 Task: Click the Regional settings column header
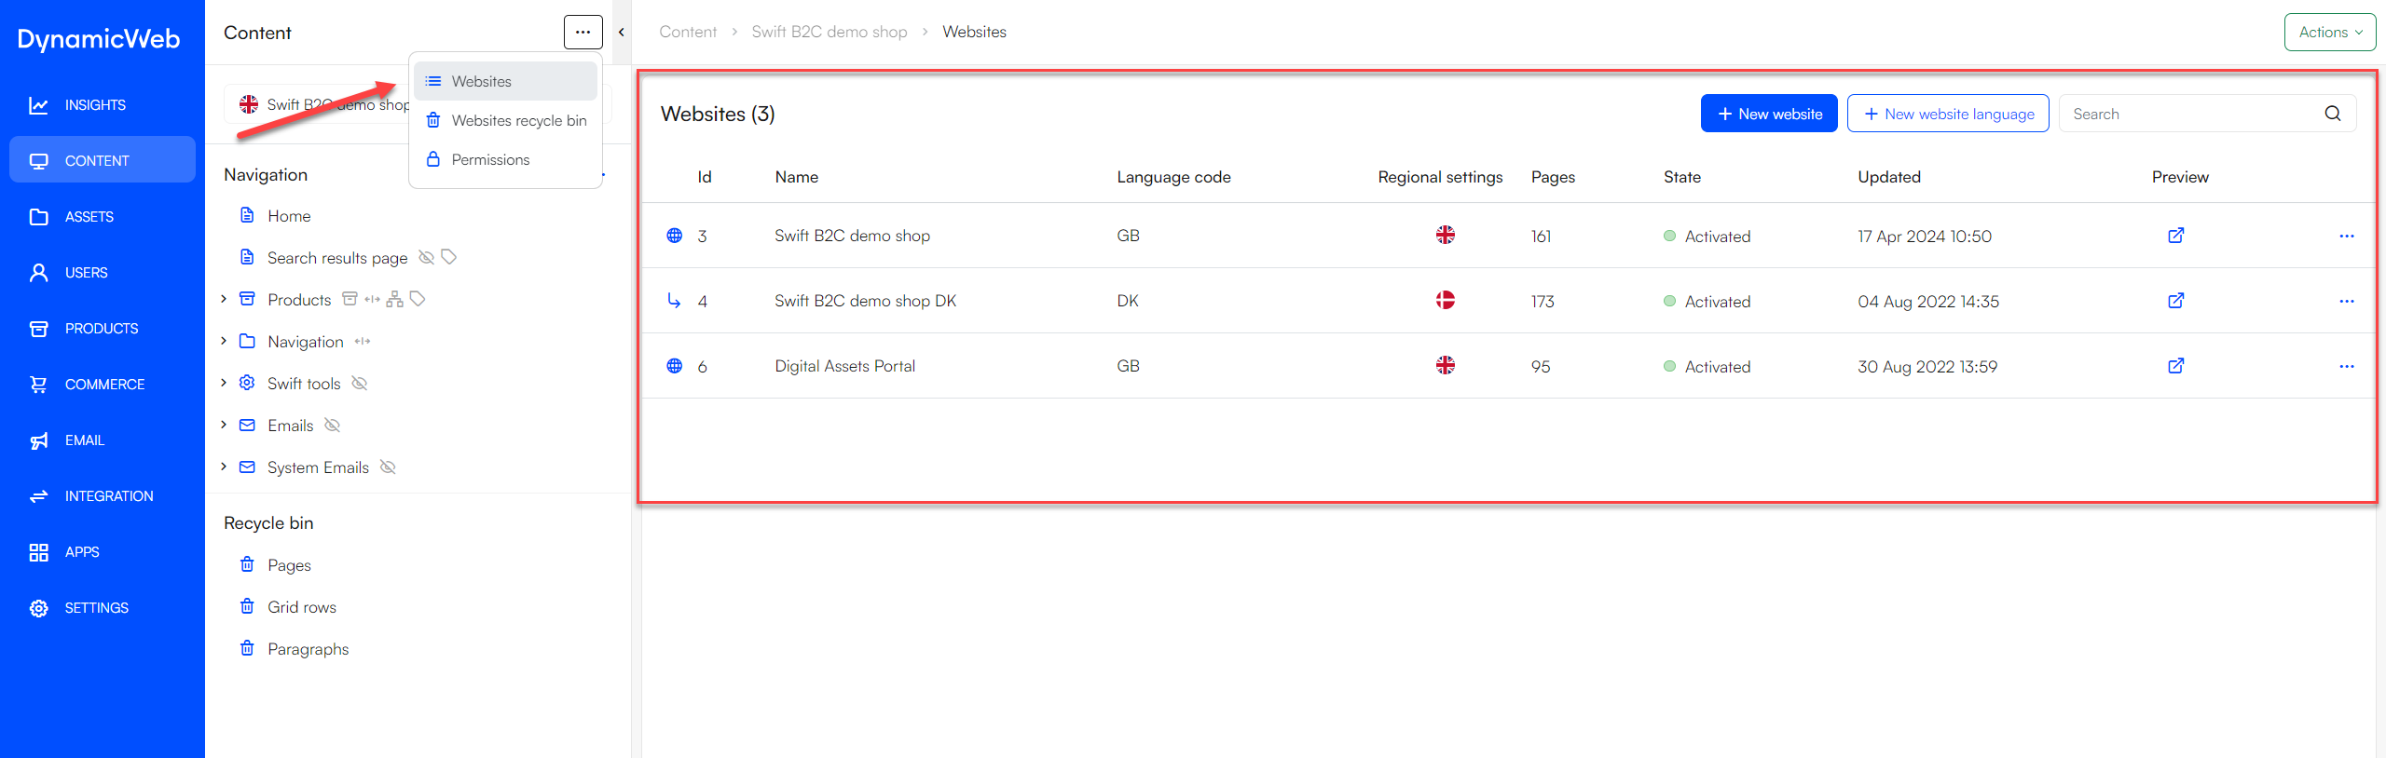click(x=1440, y=177)
